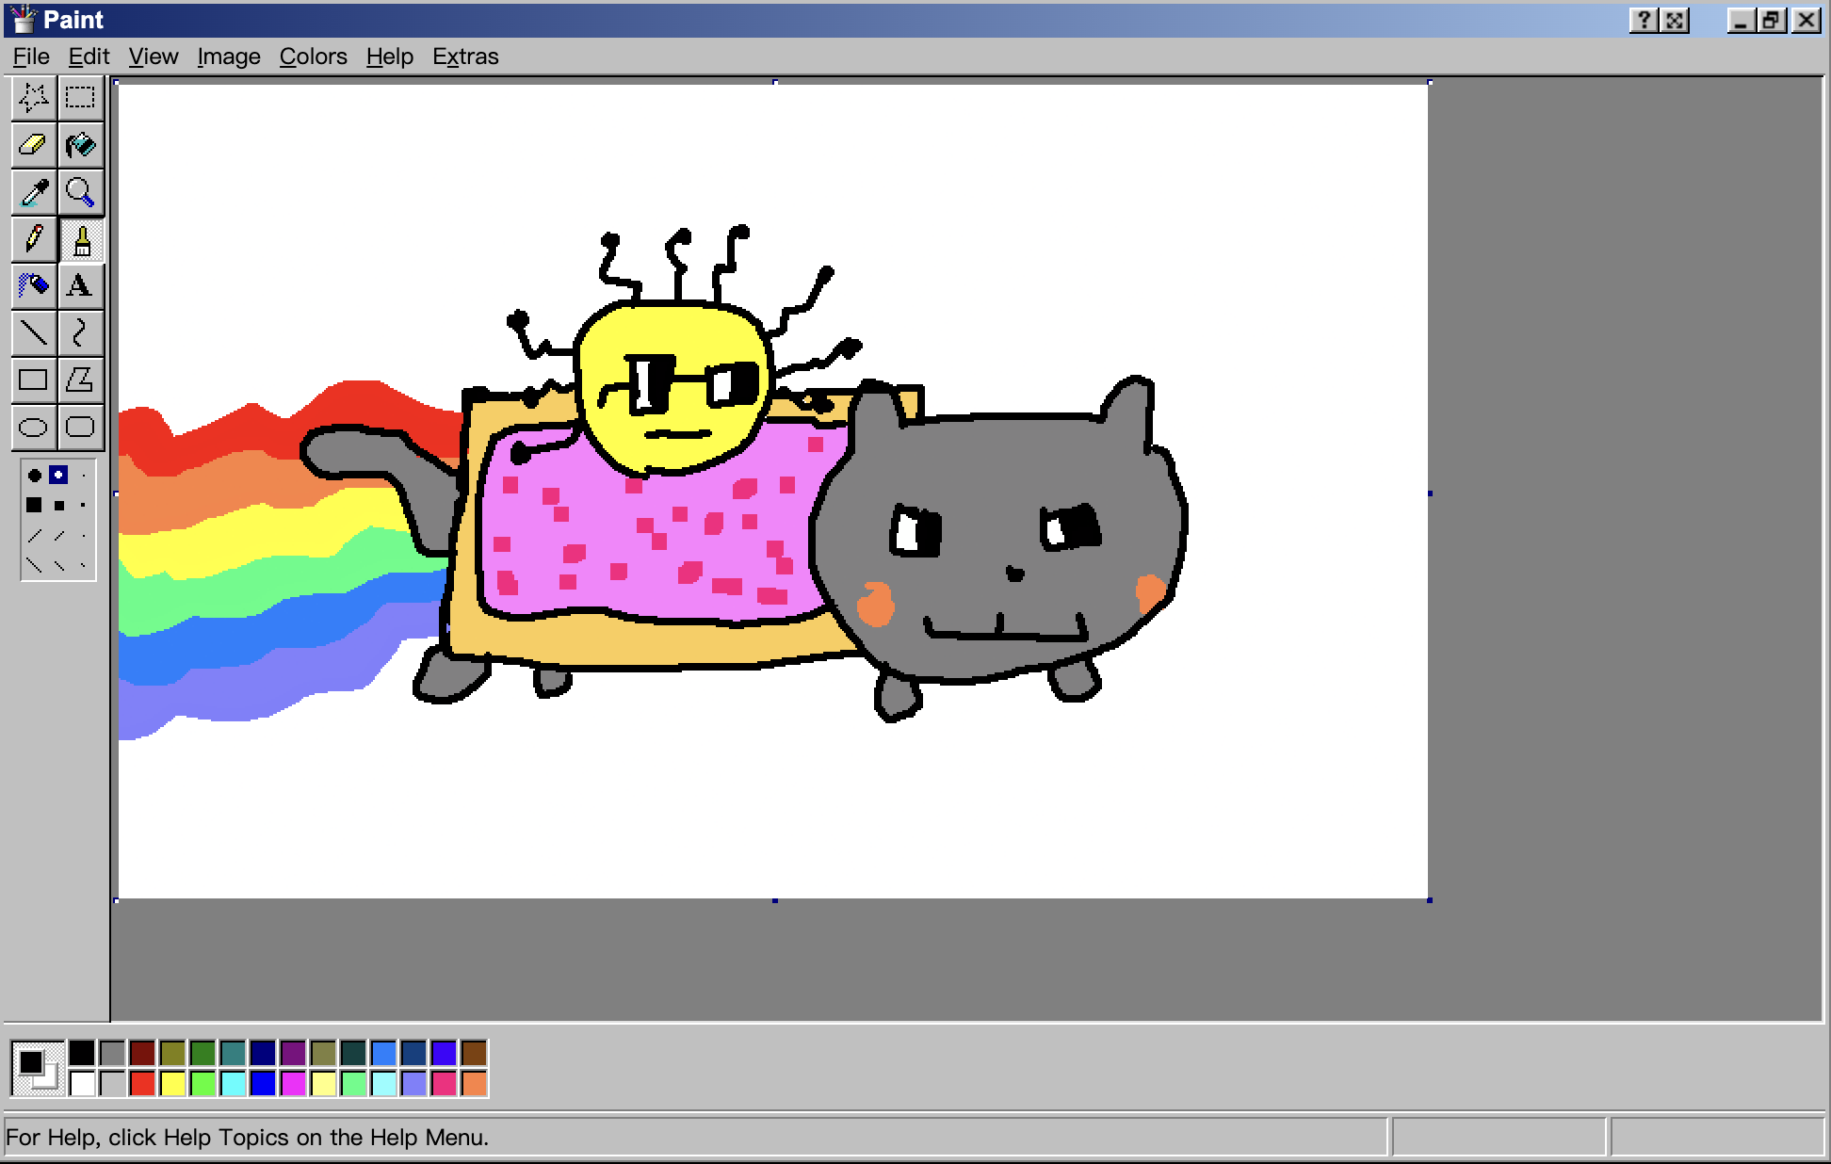Image resolution: width=1831 pixels, height=1164 pixels.
Task: Pick the straight Line tool
Action: click(x=34, y=333)
